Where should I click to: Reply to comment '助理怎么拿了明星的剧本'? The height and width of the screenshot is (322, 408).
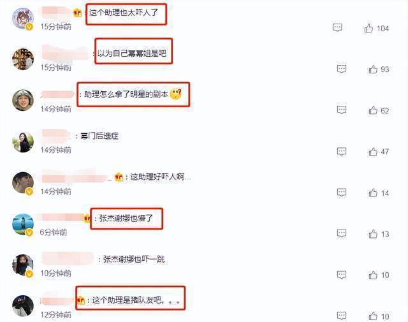342,110
